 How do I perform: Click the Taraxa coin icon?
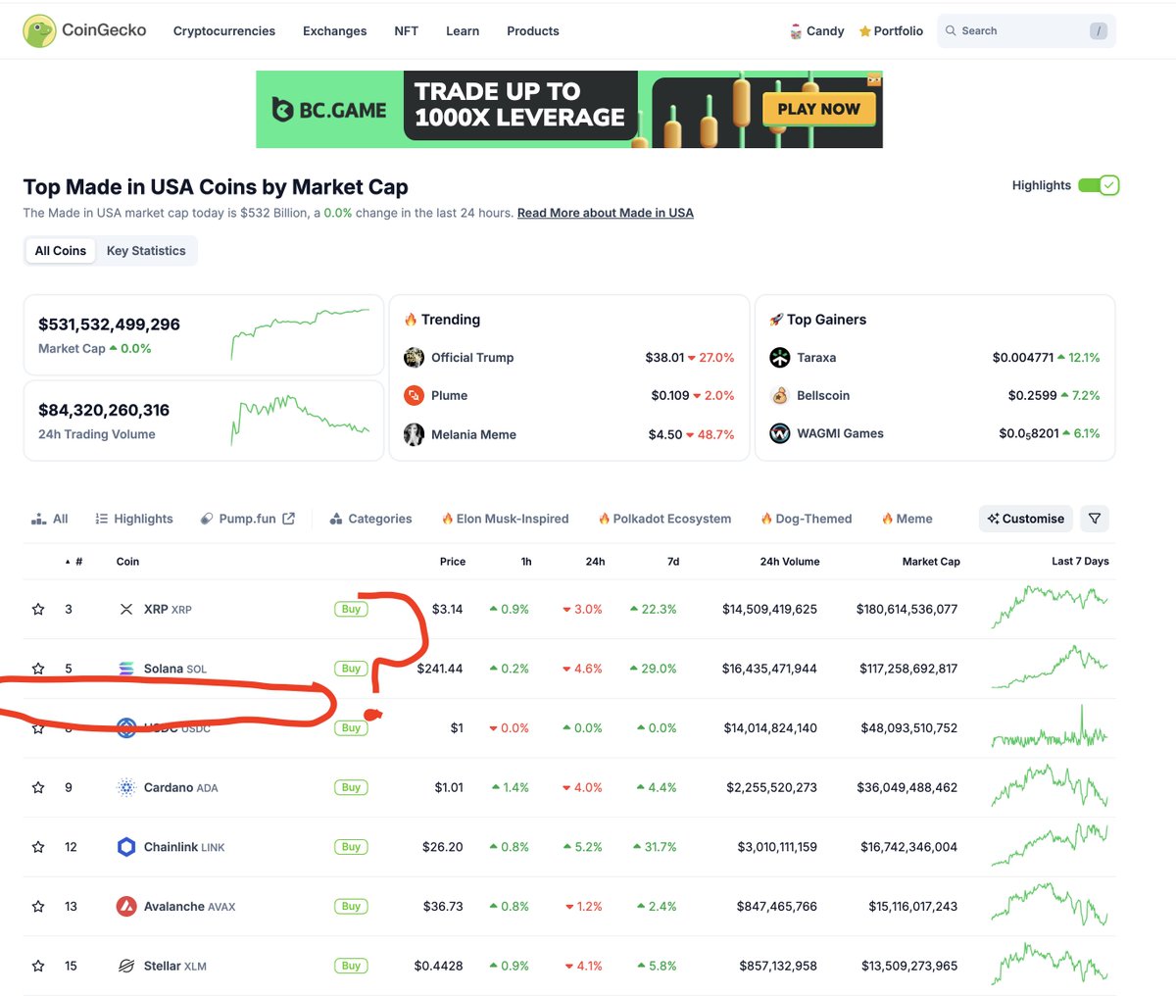point(780,358)
